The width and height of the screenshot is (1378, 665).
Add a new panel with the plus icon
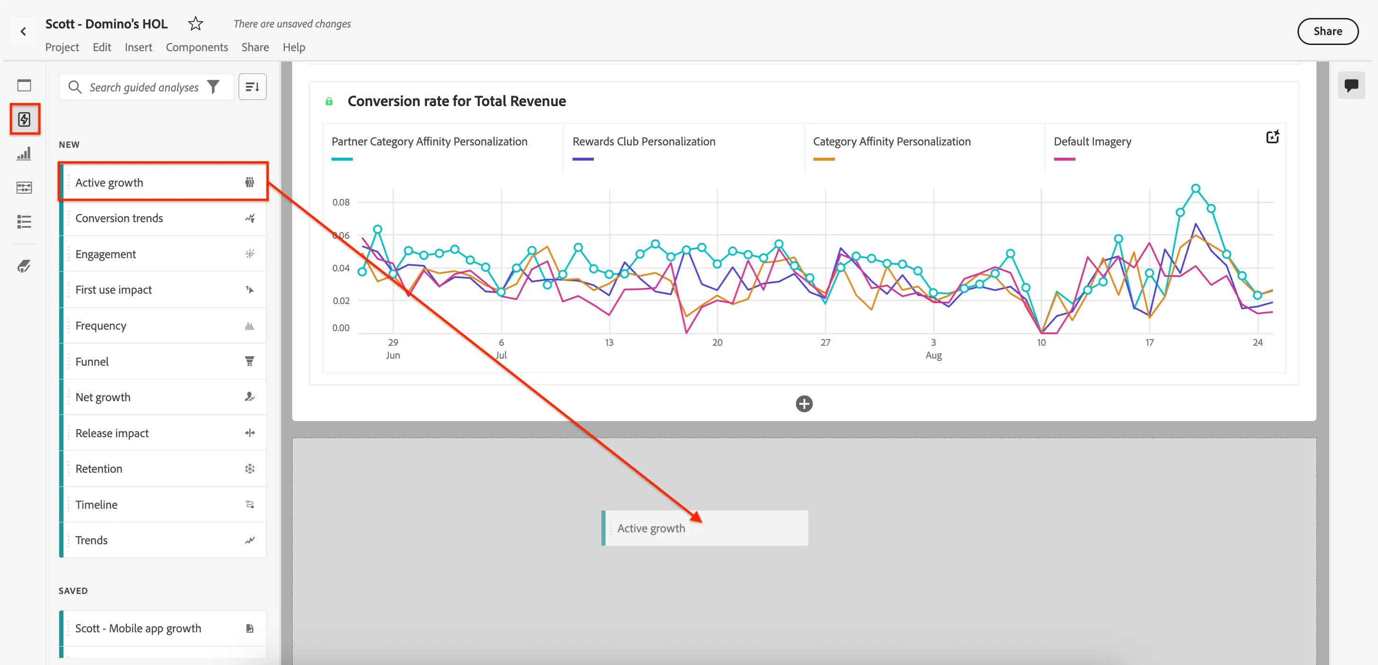point(804,404)
